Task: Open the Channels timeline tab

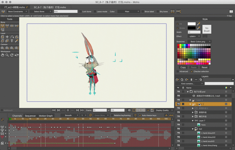Action: 17,116
